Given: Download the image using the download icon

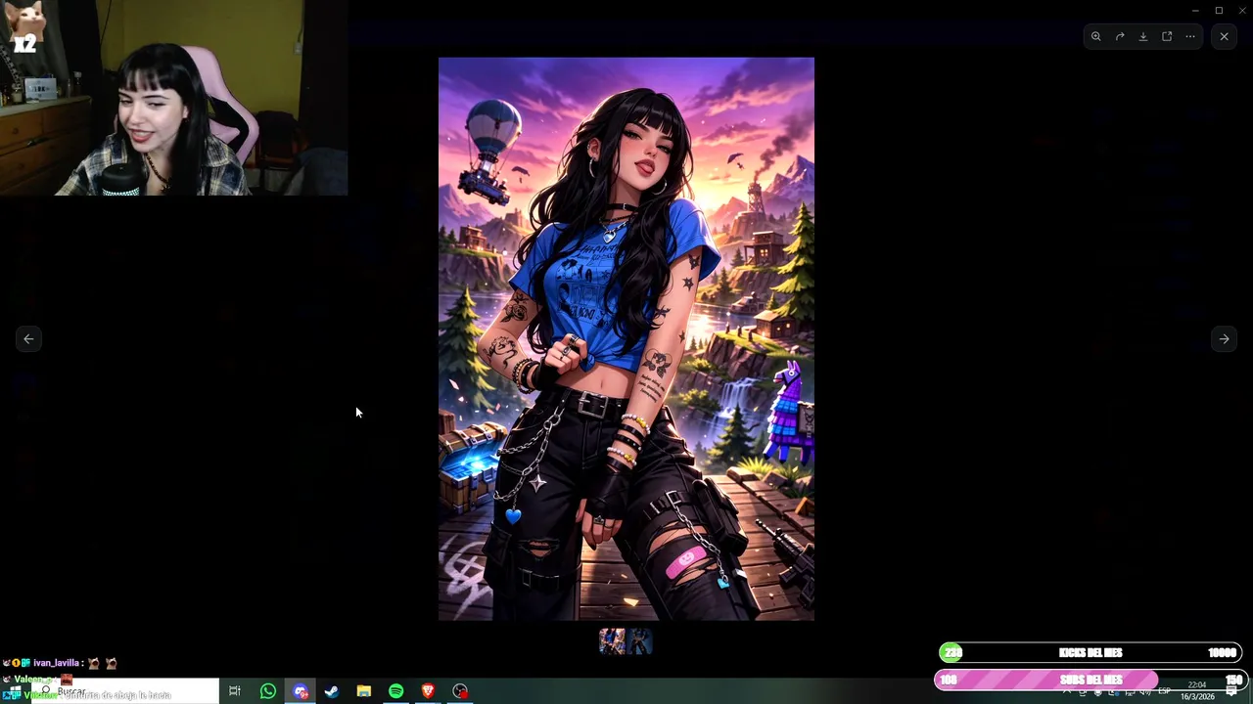Looking at the screenshot, I should tap(1143, 36).
